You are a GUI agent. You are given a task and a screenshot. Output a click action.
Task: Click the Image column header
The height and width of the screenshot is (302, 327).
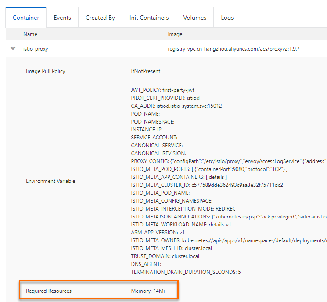tap(175, 34)
